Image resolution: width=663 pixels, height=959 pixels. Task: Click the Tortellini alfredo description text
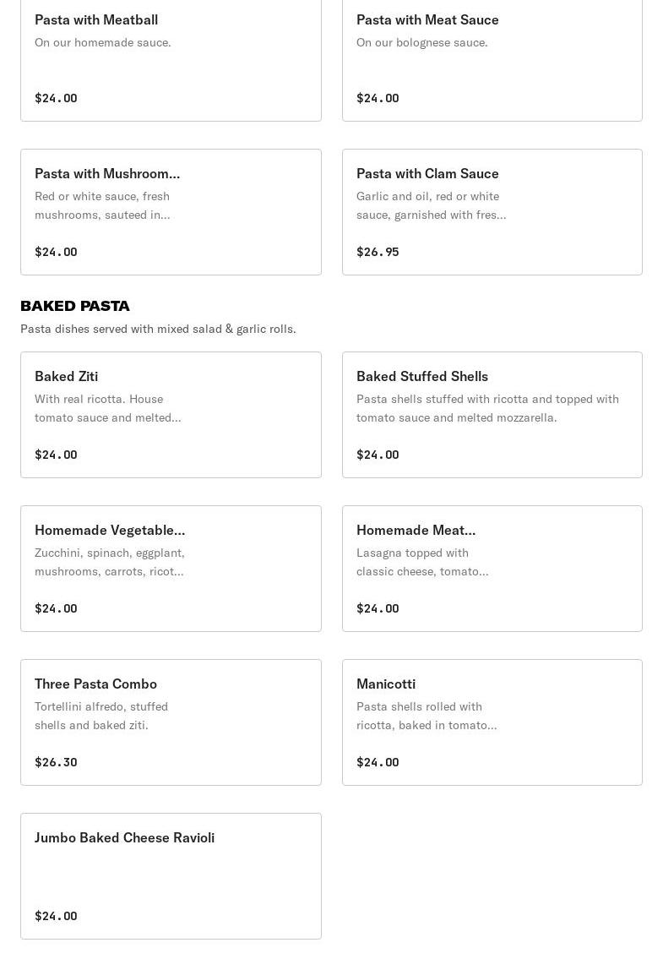coord(101,716)
